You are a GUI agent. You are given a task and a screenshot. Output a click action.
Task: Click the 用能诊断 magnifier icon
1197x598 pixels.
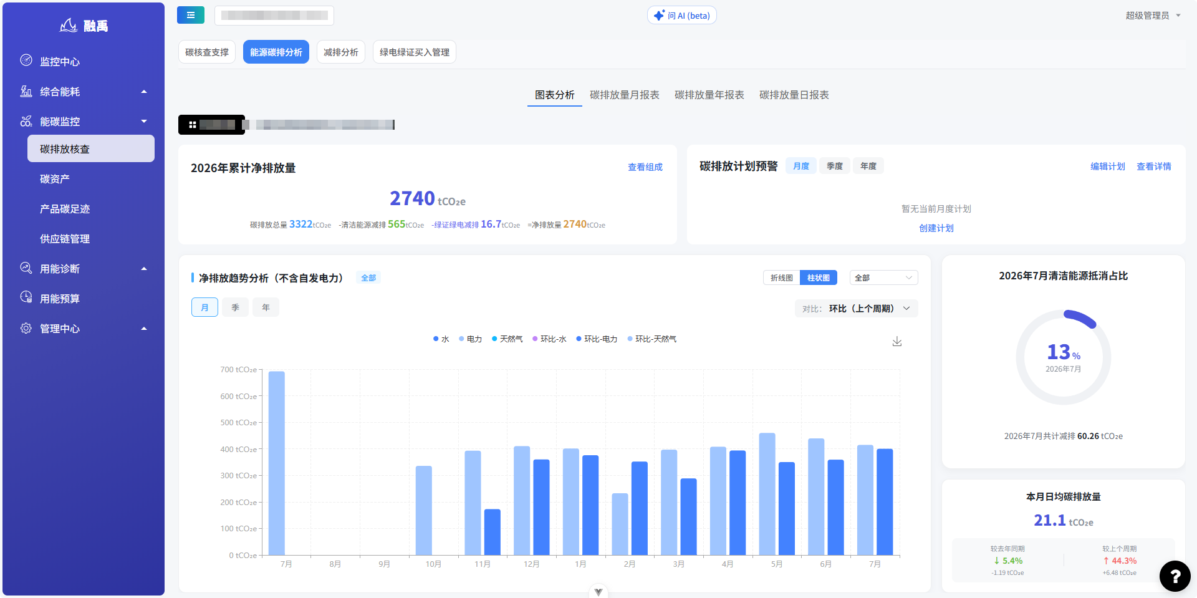click(x=26, y=268)
